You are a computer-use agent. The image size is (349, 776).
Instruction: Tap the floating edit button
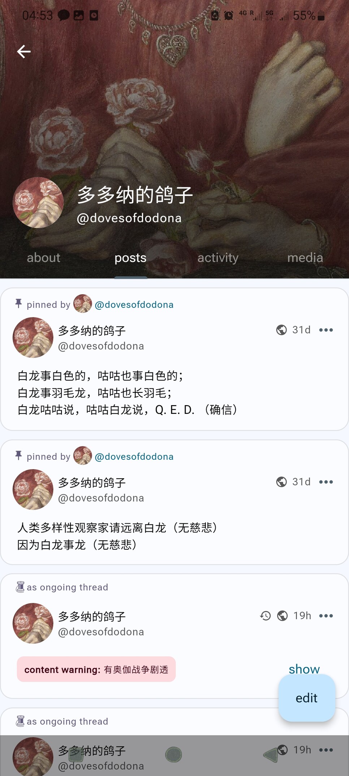(307, 698)
